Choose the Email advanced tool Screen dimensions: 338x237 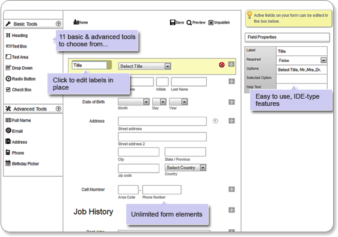pos(14,131)
